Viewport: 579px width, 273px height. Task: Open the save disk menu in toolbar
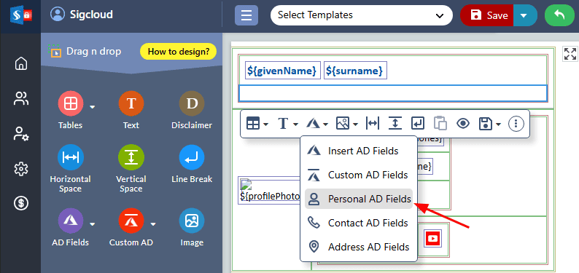[x=489, y=124]
